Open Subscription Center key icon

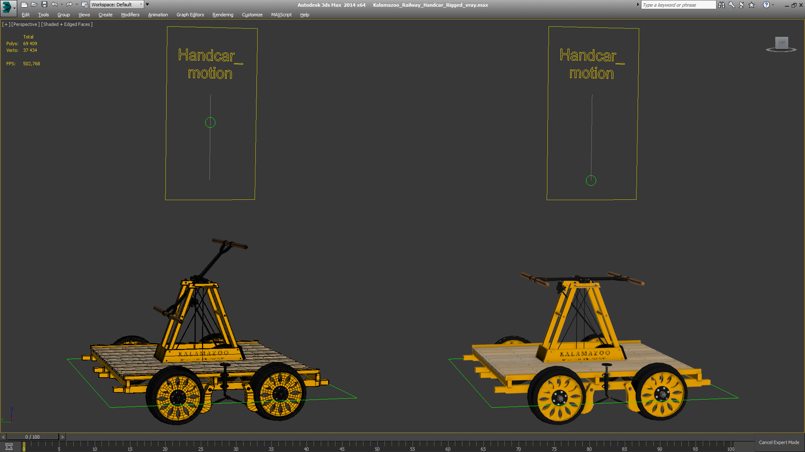(x=732, y=5)
